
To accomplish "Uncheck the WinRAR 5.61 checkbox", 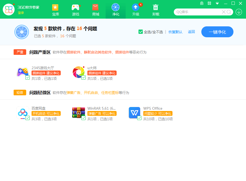I will (83, 118).
